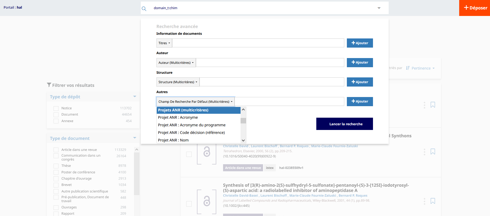Screen dimensions: 490x216
Task: Check Autre publication scientifique filter
Action: (56, 191)
